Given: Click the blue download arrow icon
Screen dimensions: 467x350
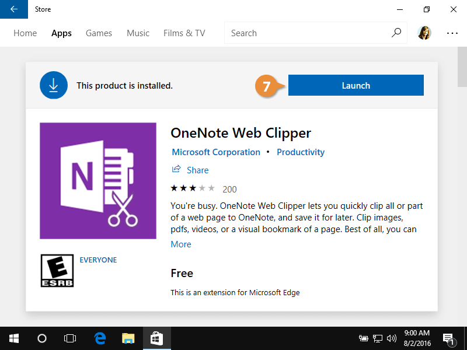Looking at the screenshot, I should click(54, 86).
